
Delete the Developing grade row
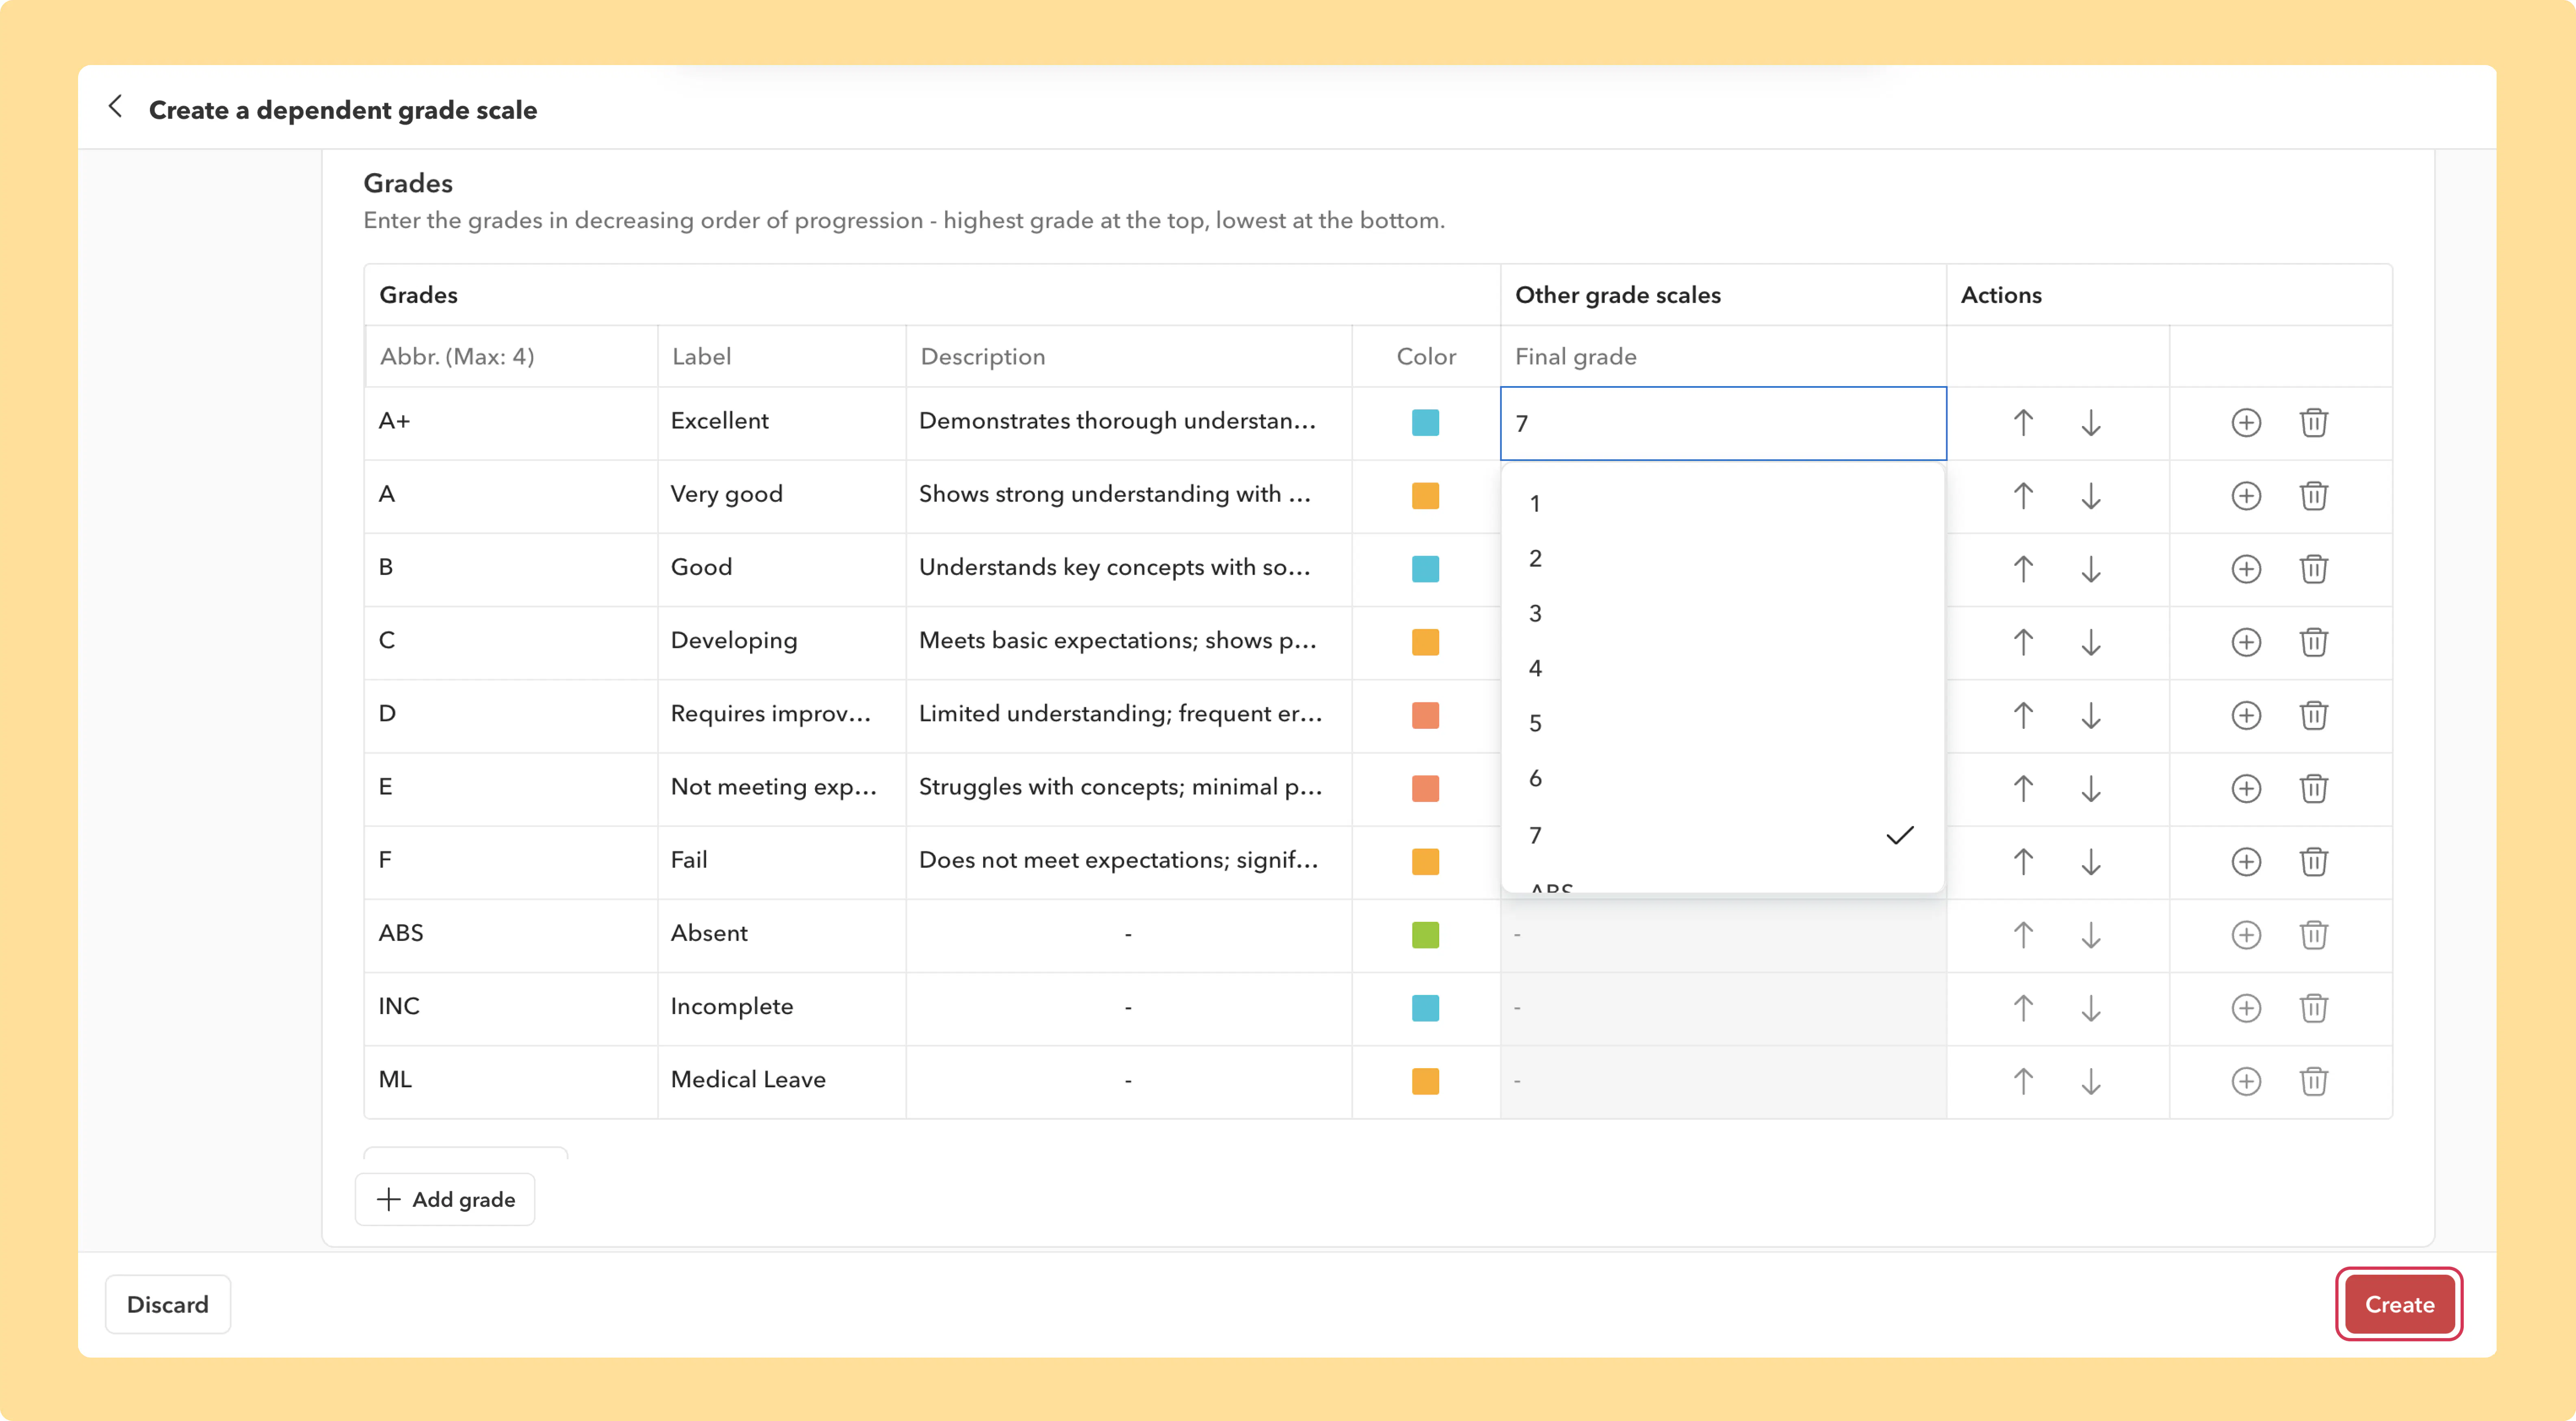(x=2314, y=641)
